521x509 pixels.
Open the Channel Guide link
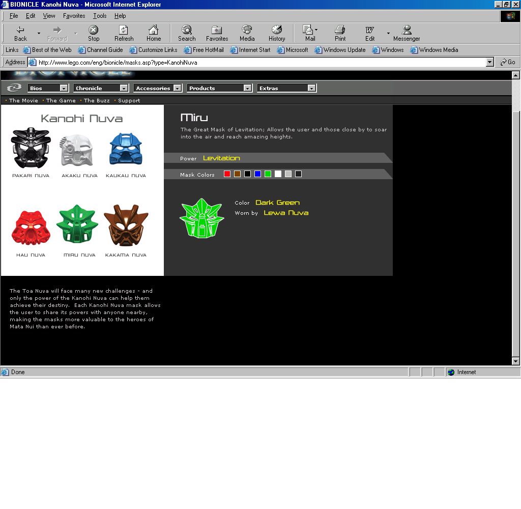[101, 50]
